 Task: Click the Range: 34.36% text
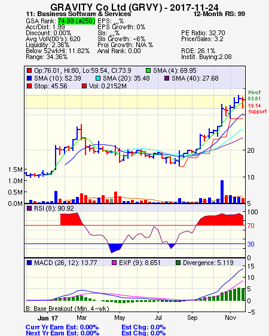[x=47, y=57]
